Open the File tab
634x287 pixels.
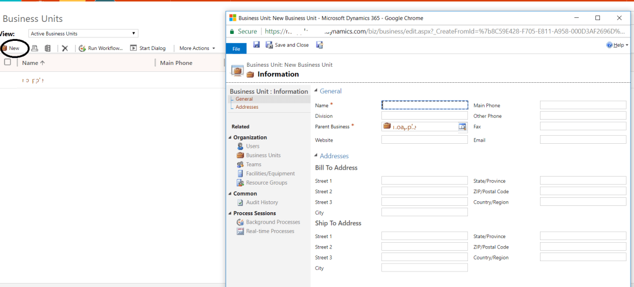coord(236,49)
